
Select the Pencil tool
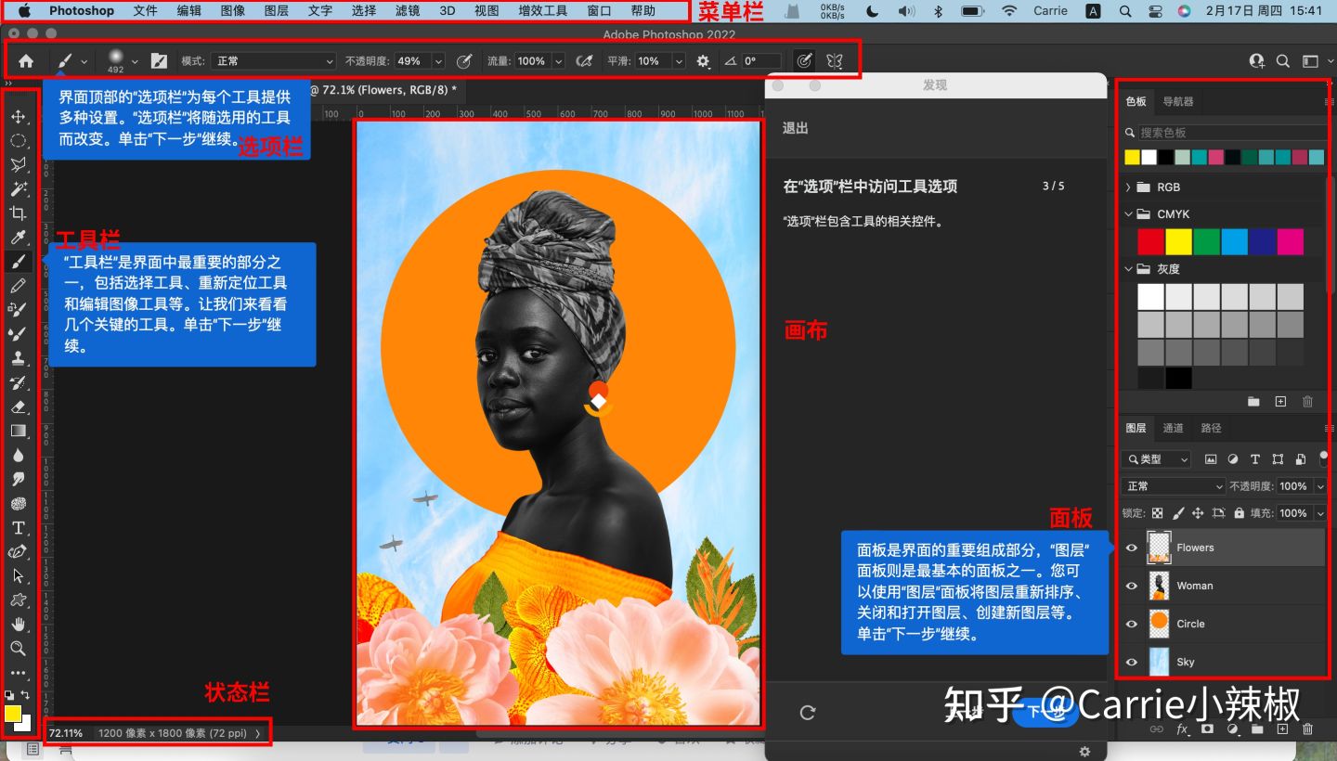pos(19,286)
